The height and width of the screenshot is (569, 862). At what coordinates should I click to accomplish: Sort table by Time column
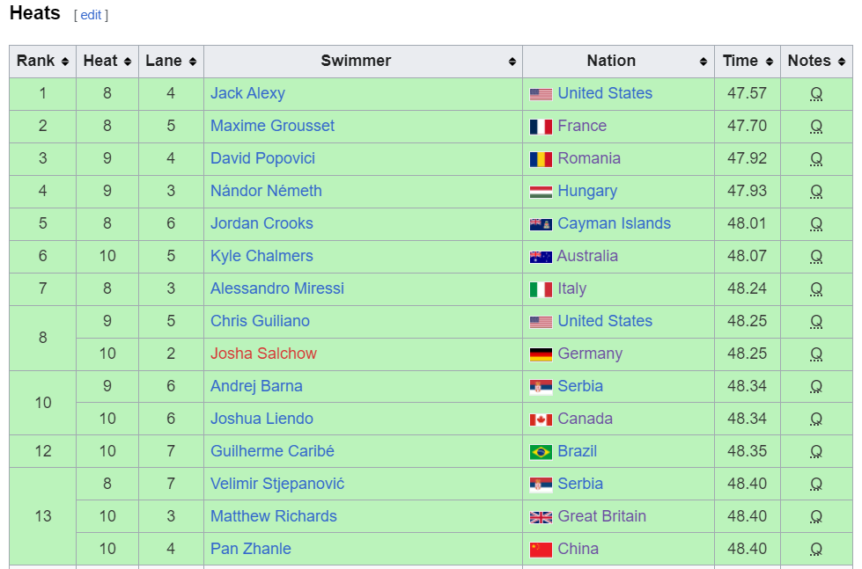(x=747, y=61)
